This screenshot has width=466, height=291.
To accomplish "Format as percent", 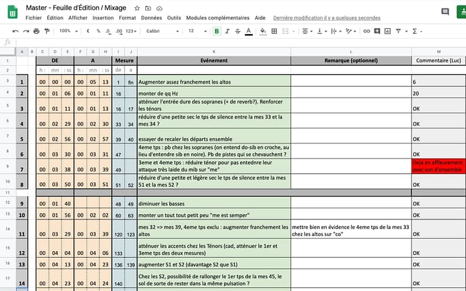I will (x=98, y=31).
